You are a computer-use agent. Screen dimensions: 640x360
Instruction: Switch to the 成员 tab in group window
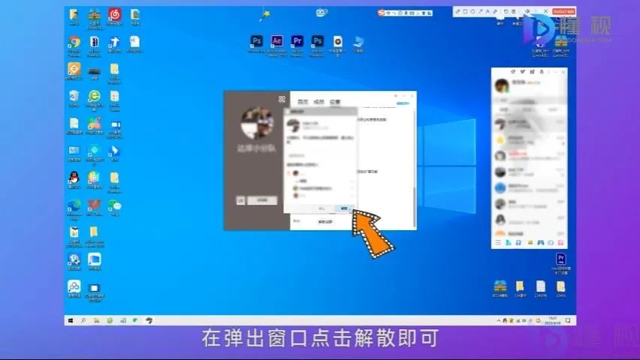[x=318, y=101]
